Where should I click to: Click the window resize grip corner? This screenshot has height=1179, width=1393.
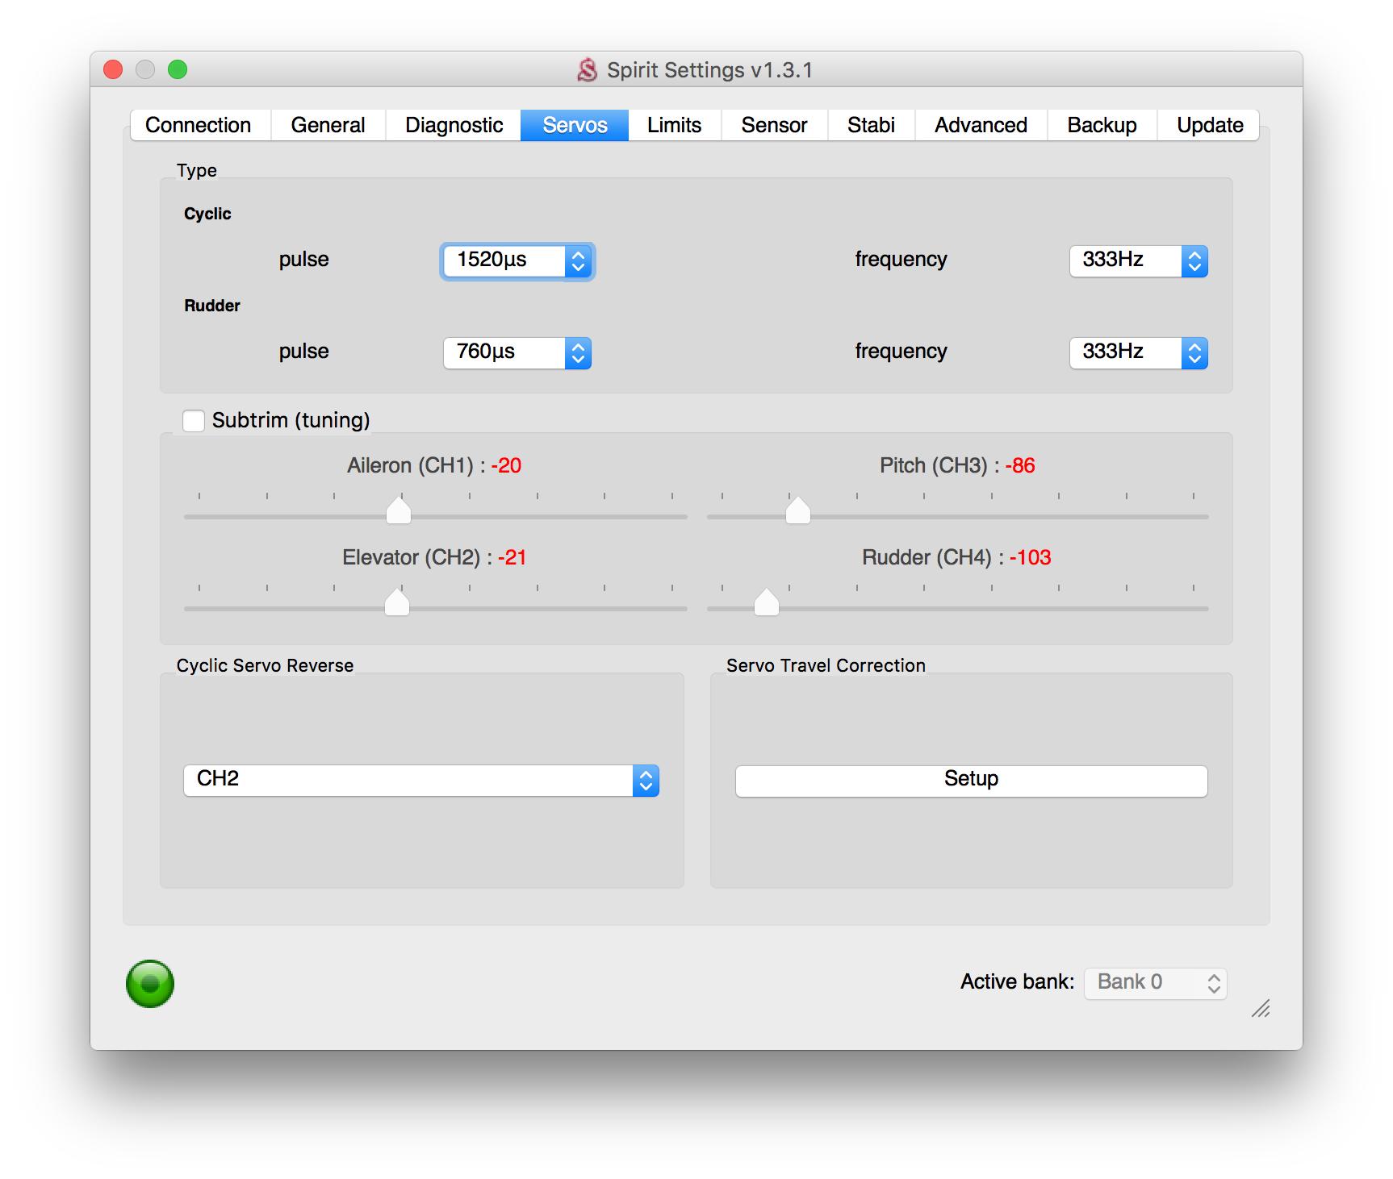coord(1261,1008)
